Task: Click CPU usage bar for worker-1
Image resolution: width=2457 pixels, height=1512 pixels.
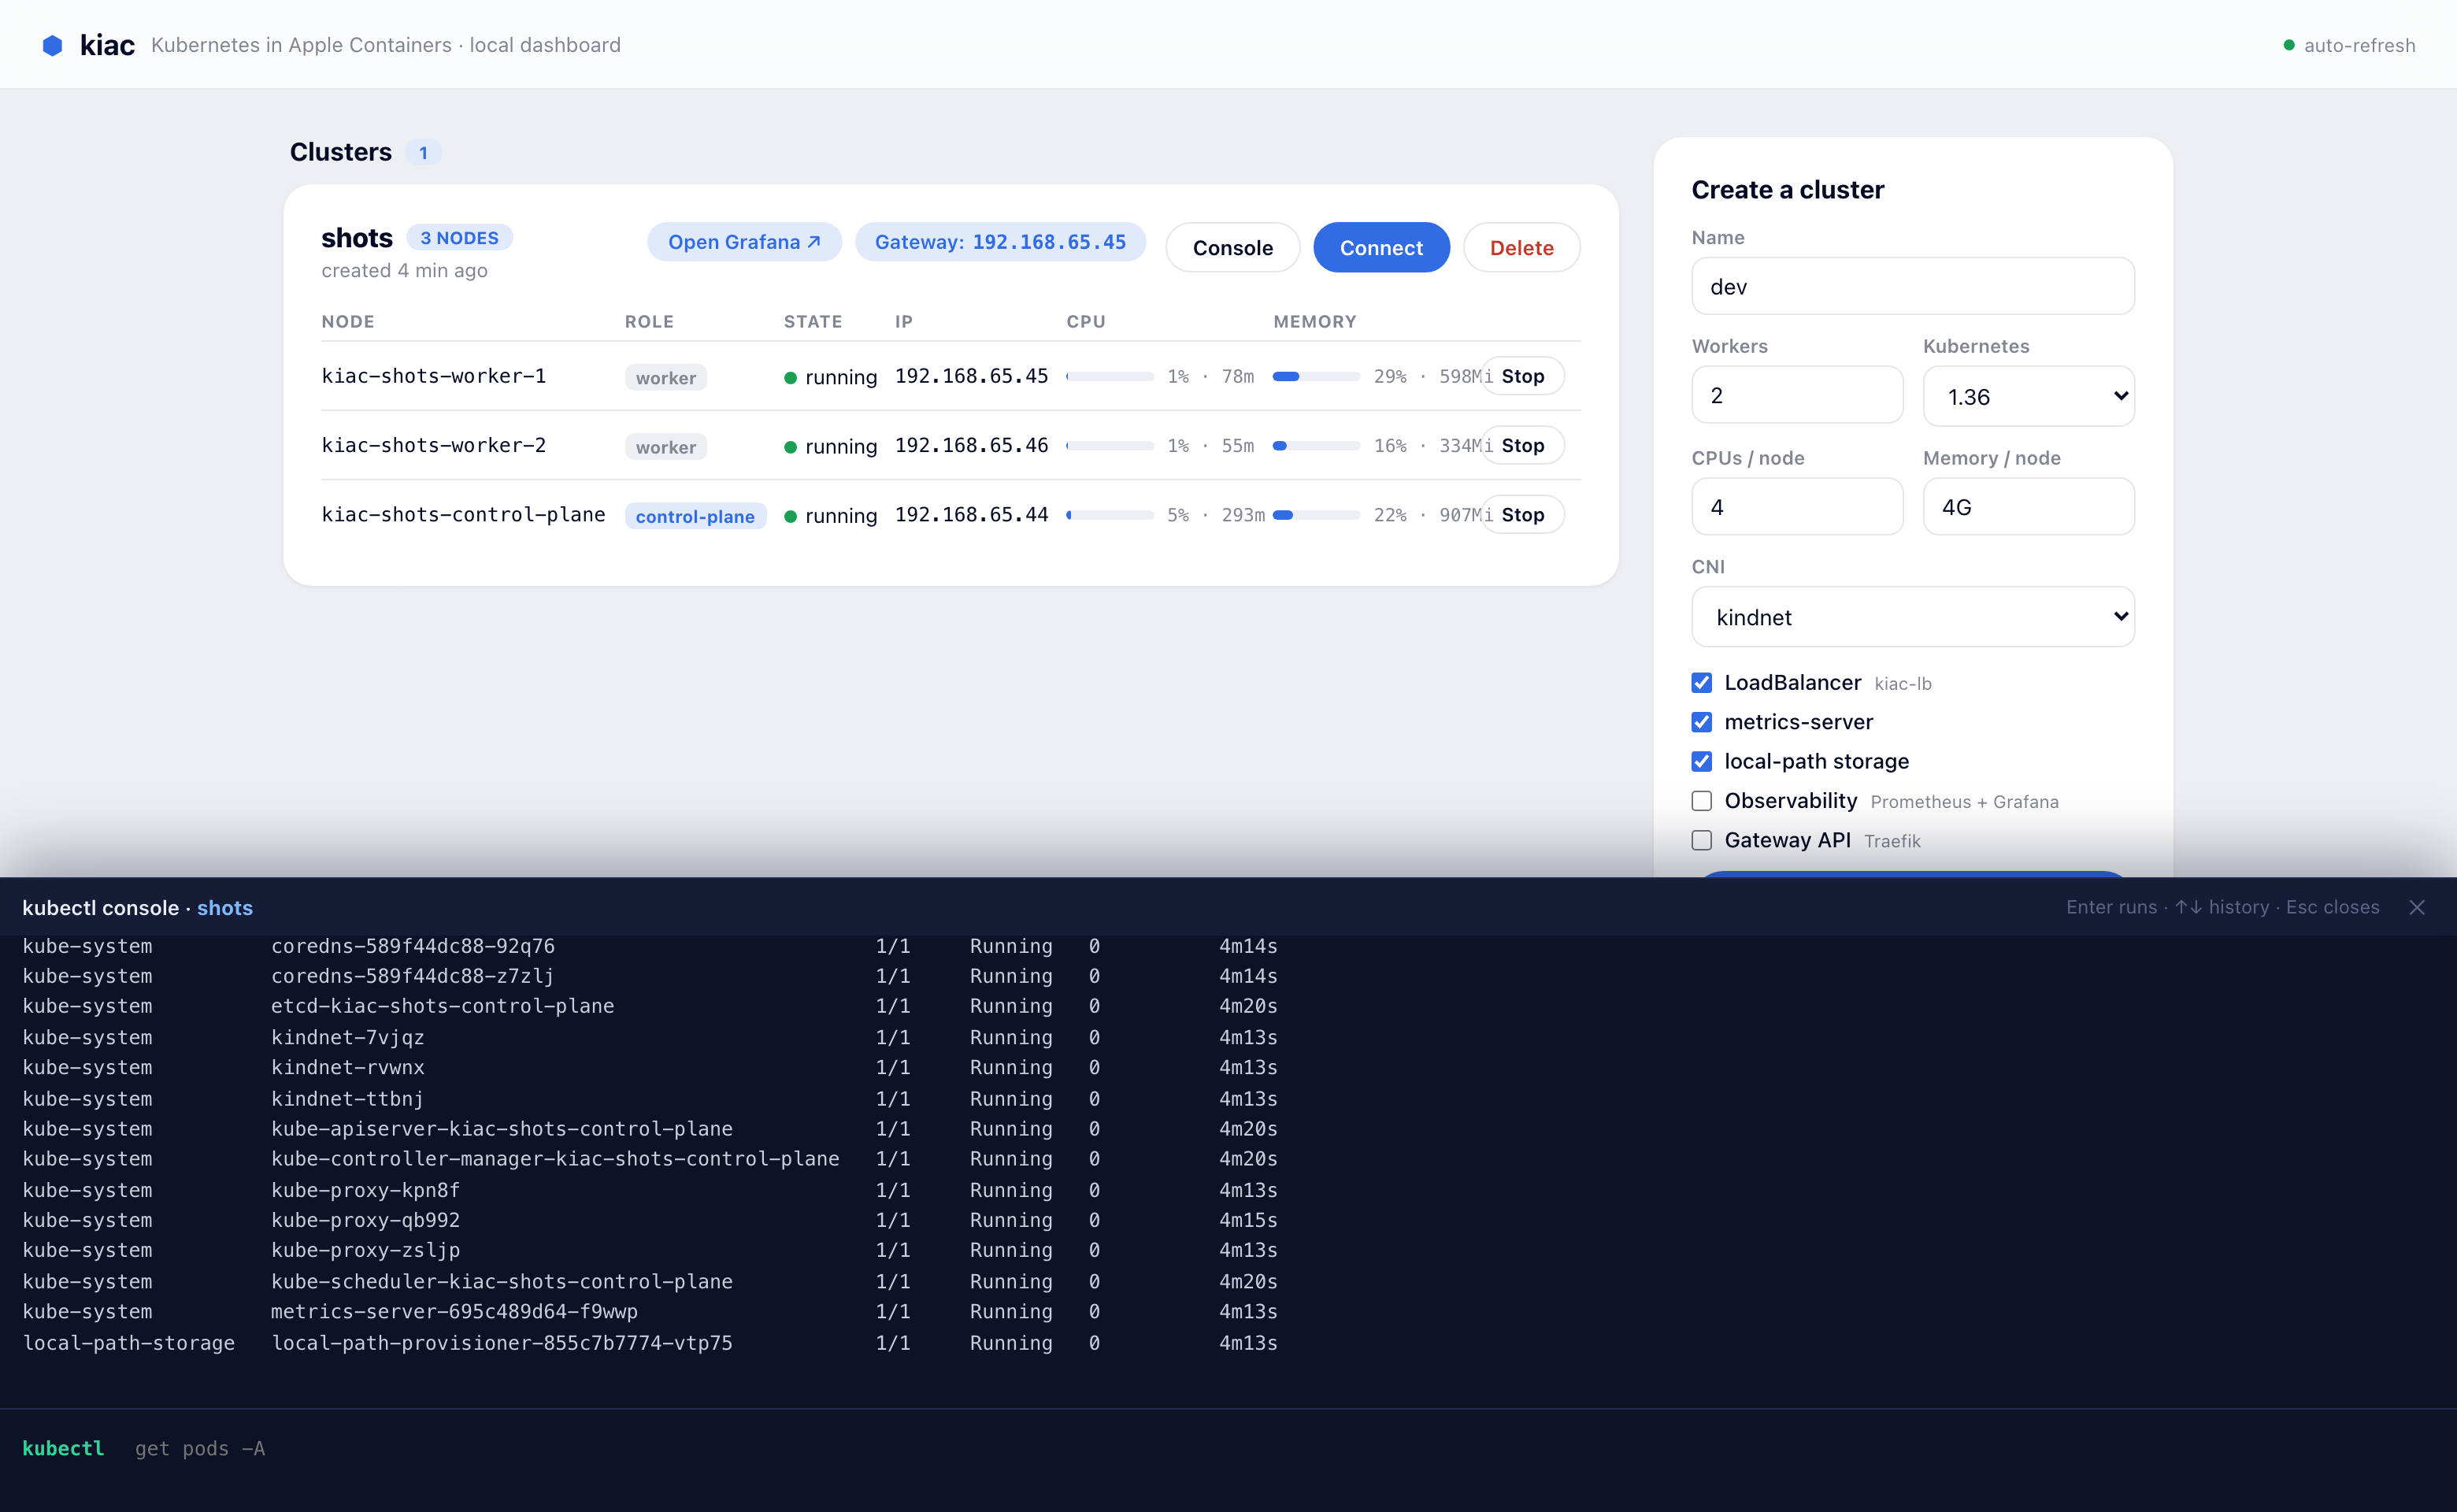Action: (1110, 377)
